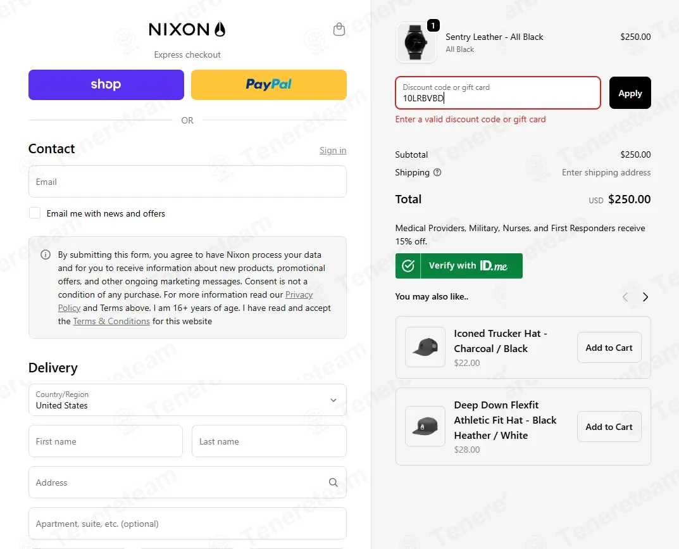The height and width of the screenshot is (549, 679).
Task: Click the $28.00 hat price
Action: [467, 450]
